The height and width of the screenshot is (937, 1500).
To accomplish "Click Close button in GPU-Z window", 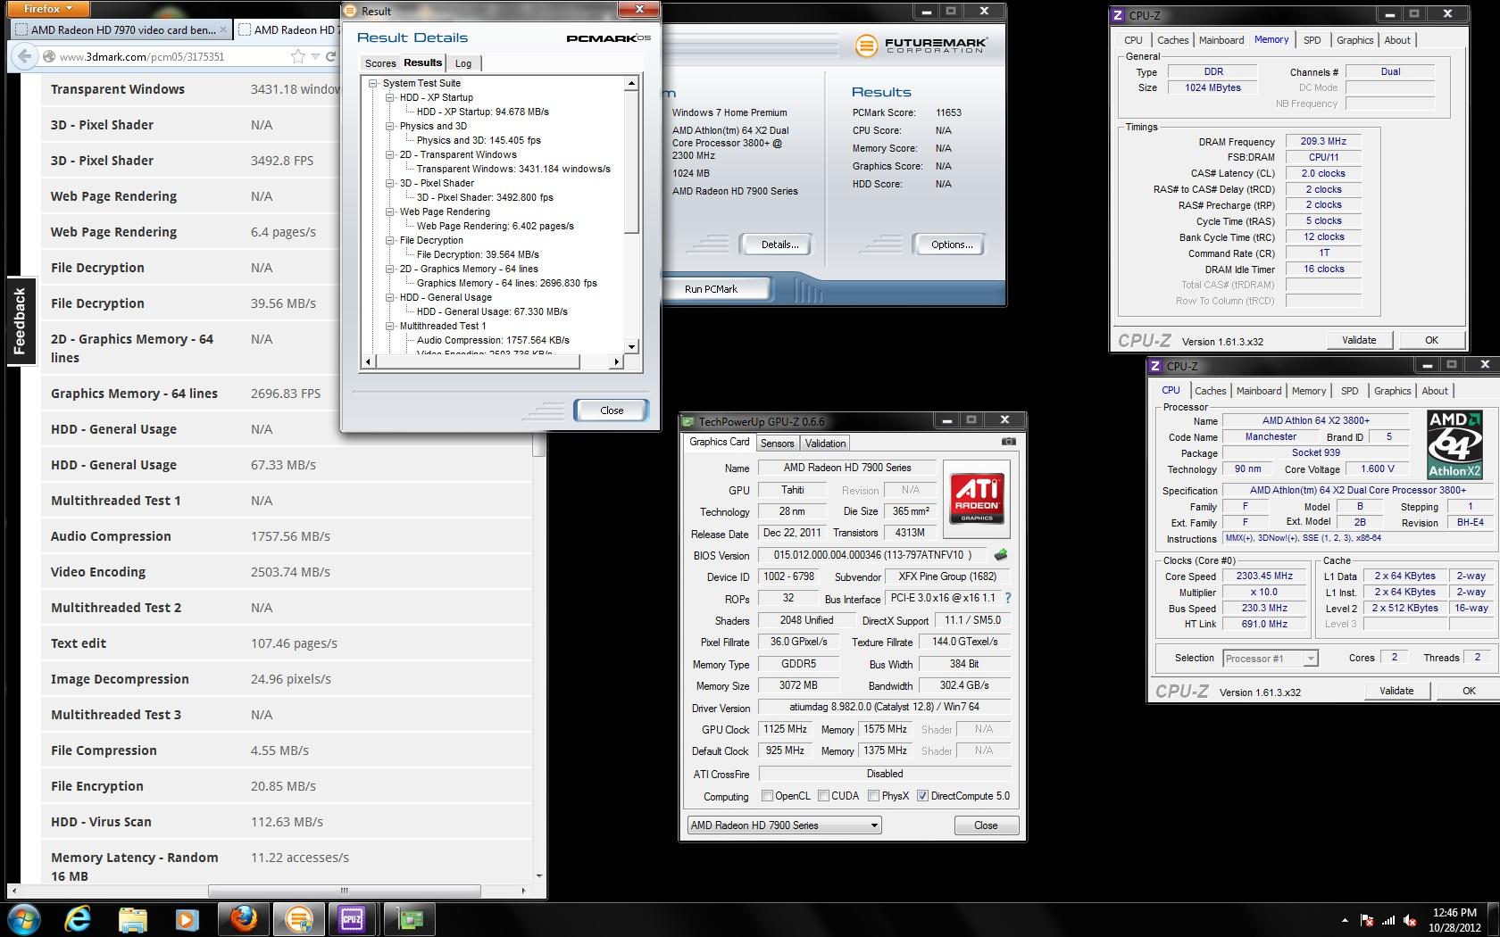I will 986,825.
